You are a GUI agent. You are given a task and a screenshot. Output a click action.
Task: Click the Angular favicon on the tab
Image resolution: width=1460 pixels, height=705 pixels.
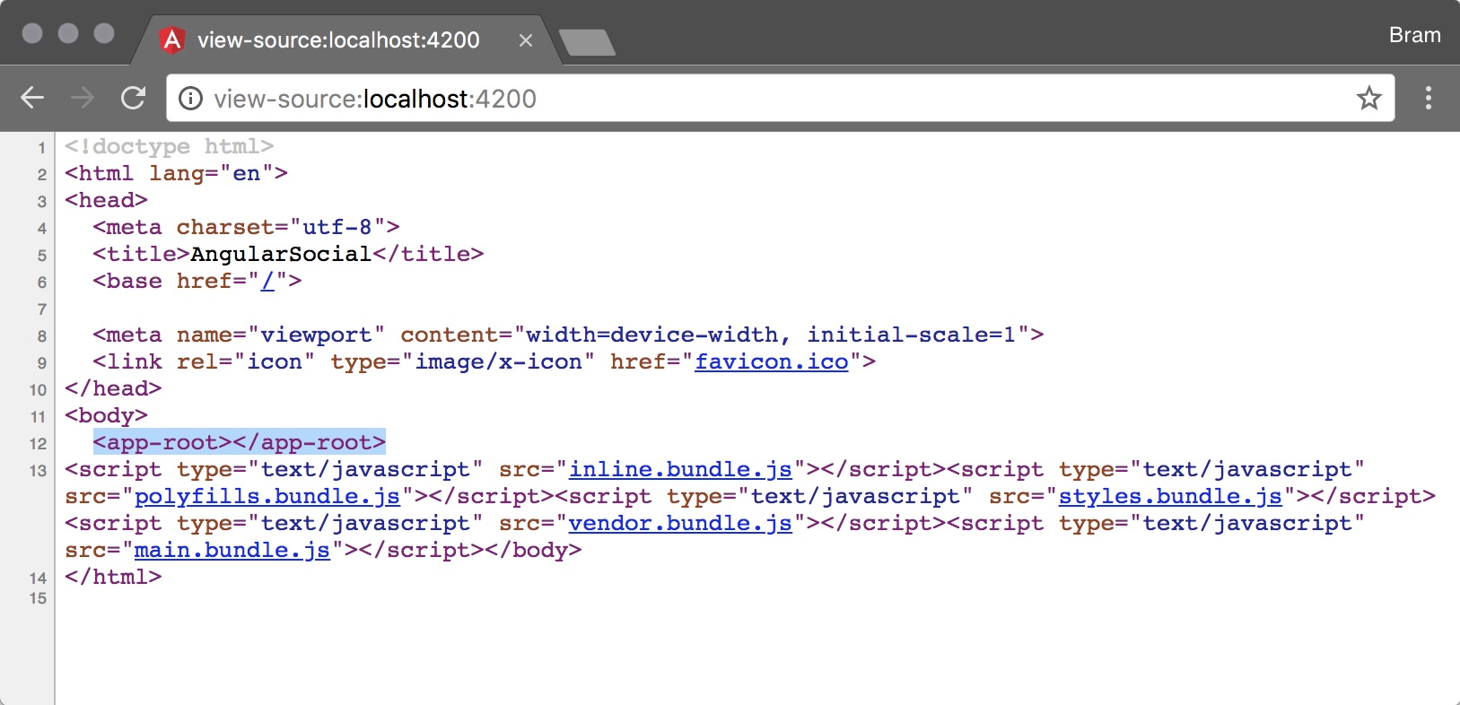click(x=172, y=39)
